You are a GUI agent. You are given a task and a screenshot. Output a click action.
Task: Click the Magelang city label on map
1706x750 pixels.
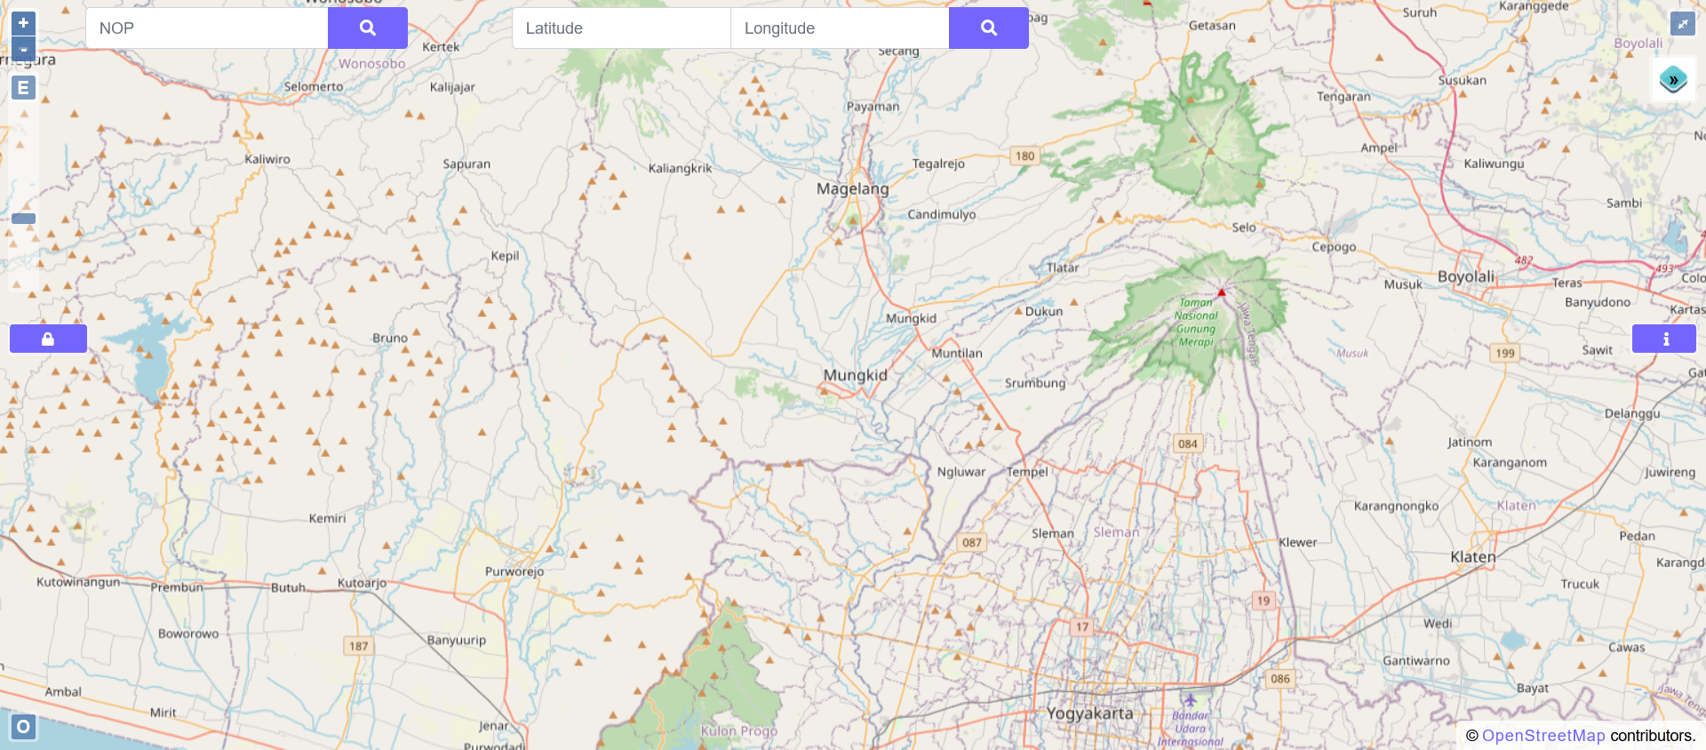[x=852, y=188]
